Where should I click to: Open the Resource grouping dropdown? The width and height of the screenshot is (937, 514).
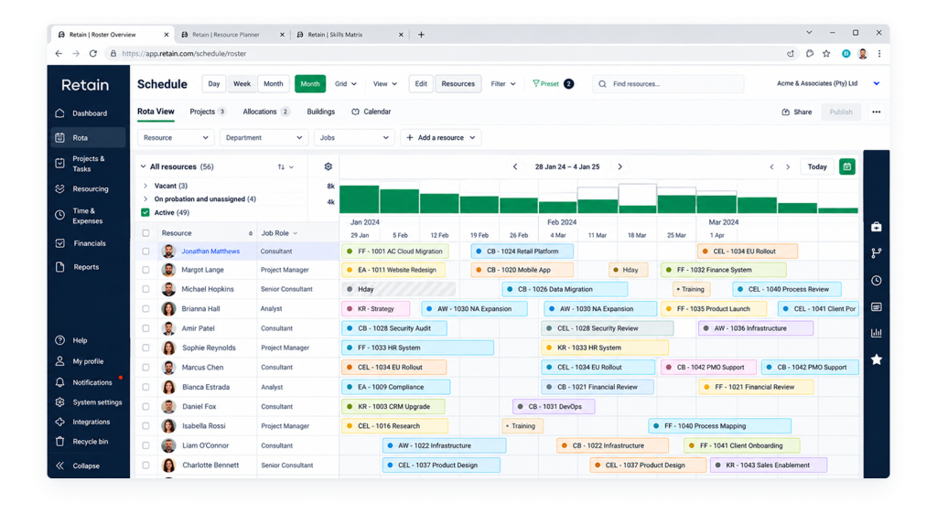click(176, 137)
